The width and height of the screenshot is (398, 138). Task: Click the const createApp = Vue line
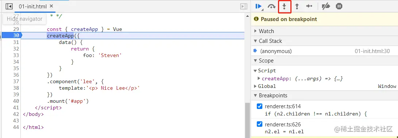(84, 29)
